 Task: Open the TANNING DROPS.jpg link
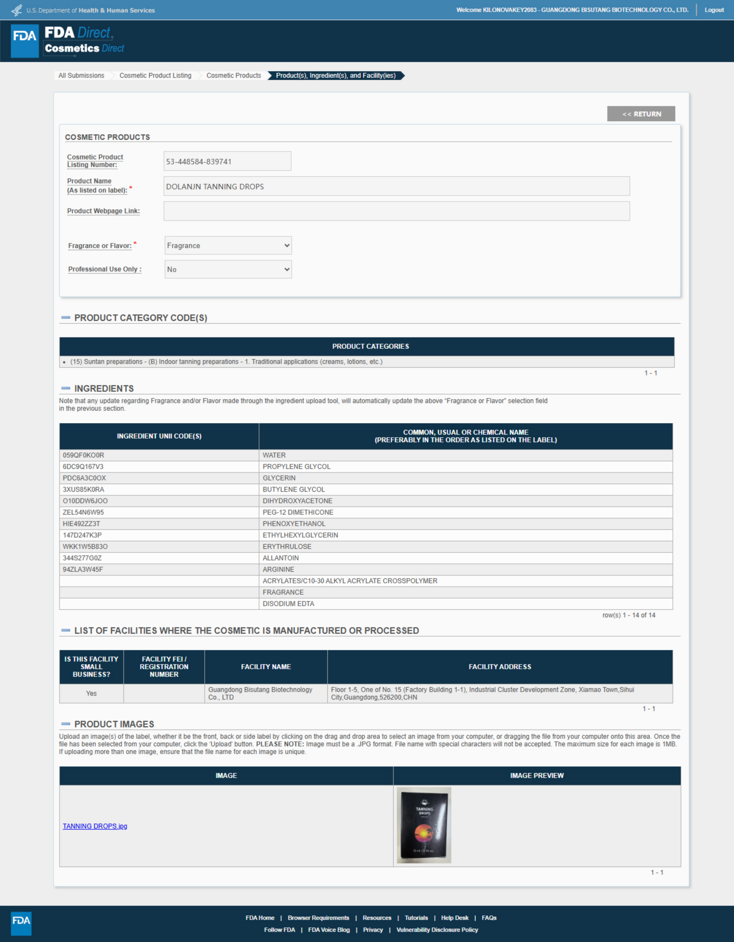tap(95, 826)
